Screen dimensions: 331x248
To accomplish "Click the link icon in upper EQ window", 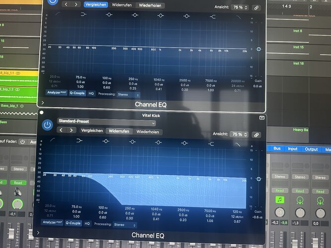I will 256,8.
